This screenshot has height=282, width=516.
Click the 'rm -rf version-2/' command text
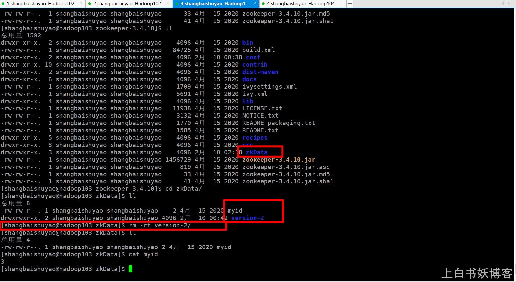[160, 225]
